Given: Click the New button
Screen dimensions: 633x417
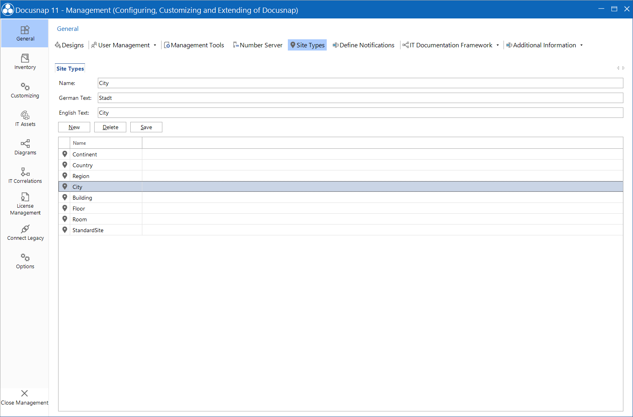Looking at the screenshot, I should [74, 127].
